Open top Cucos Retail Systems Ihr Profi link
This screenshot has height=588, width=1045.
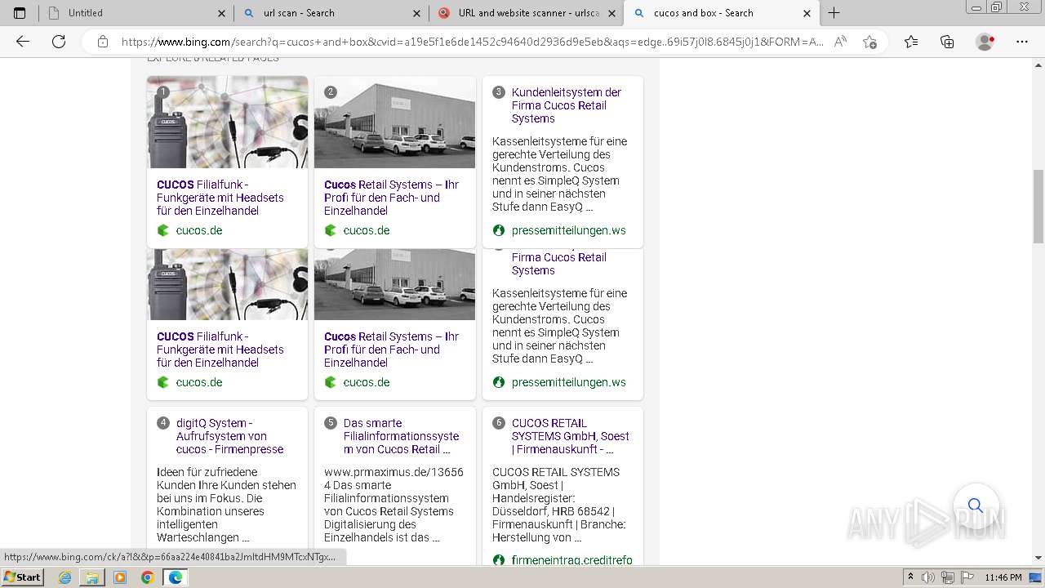tap(391, 198)
